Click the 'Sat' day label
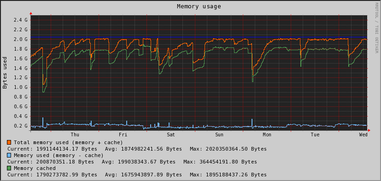 (x=171, y=134)
